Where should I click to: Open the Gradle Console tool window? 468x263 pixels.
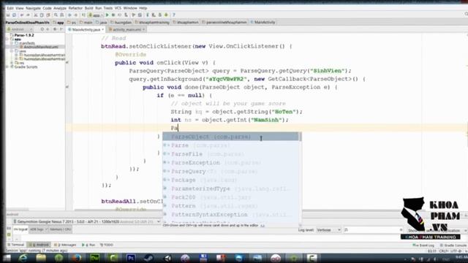(x=453, y=245)
